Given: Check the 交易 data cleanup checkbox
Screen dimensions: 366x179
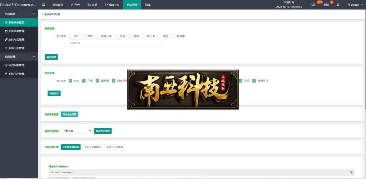Looking at the screenshot, I should (84, 36).
